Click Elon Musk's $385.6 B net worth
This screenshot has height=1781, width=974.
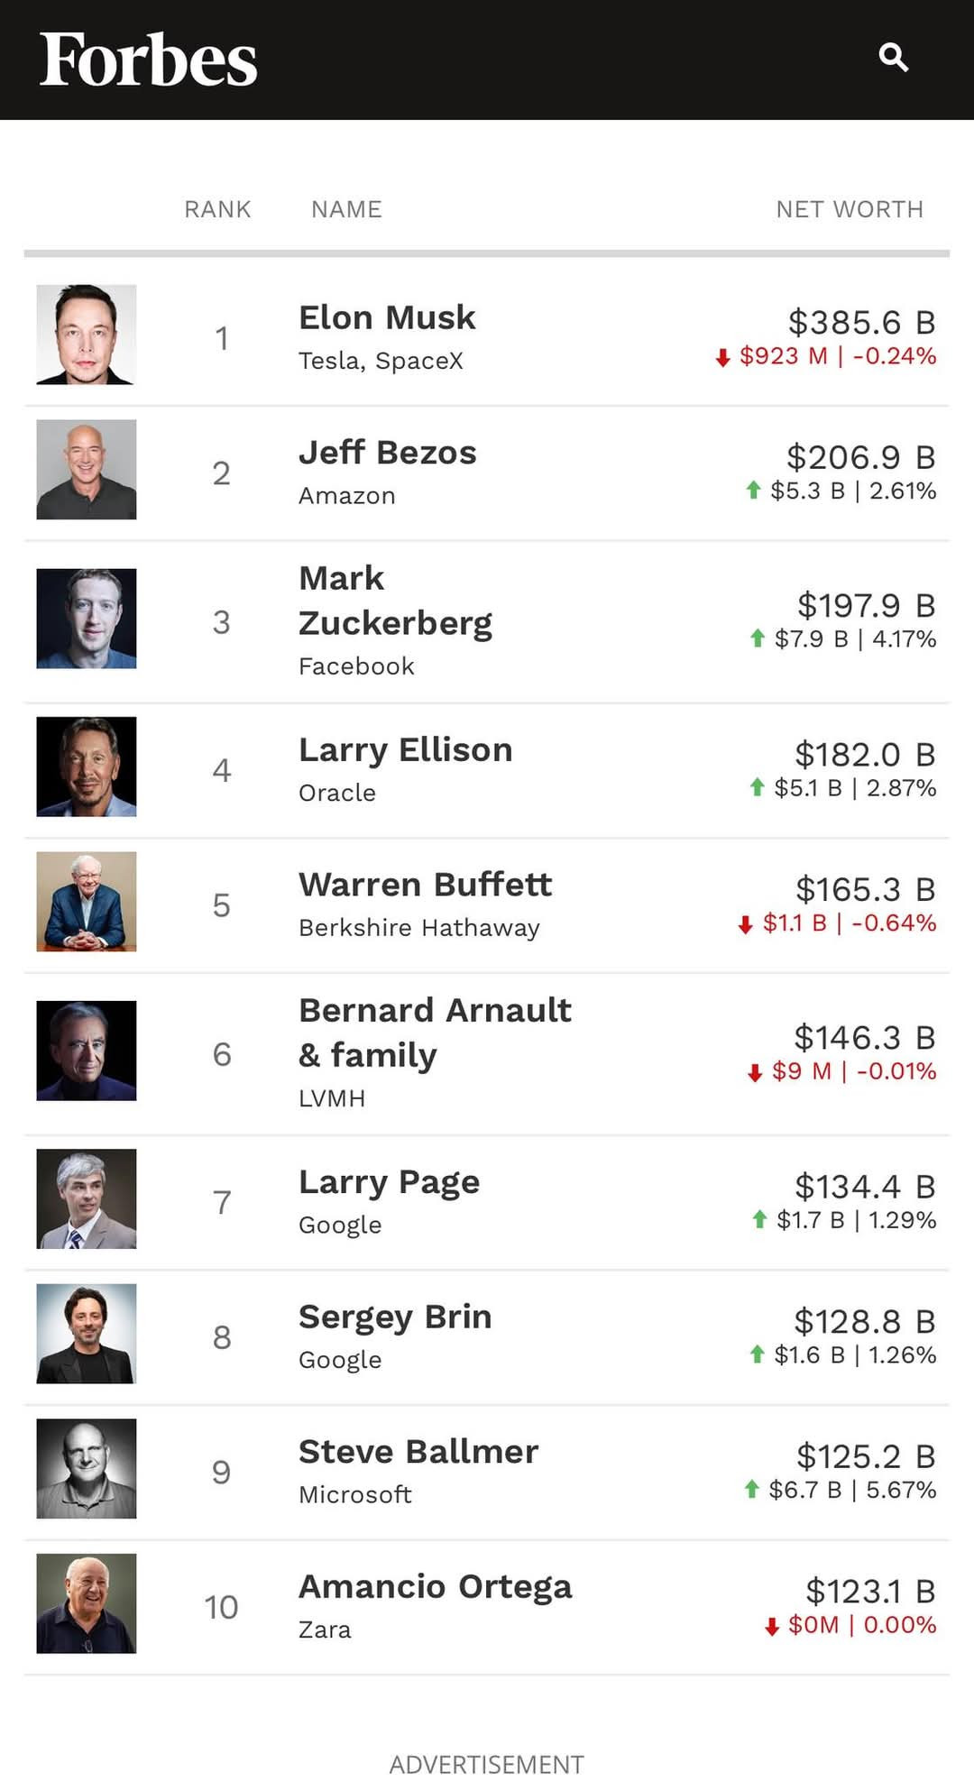tap(862, 322)
